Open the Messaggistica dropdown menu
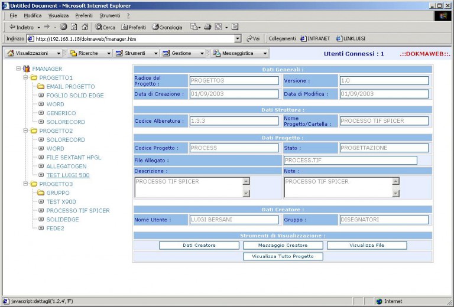454x307 pixels. pos(240,53)
